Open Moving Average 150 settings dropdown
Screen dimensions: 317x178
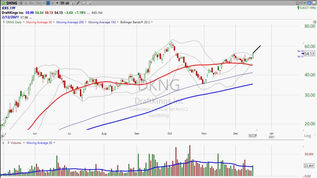tap(118, 22)
